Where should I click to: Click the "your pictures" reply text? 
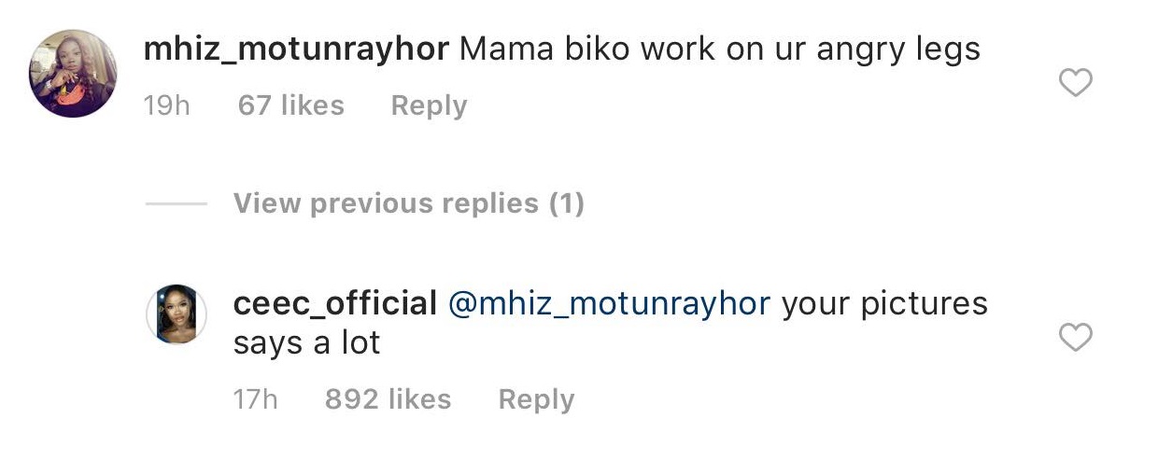884,303
